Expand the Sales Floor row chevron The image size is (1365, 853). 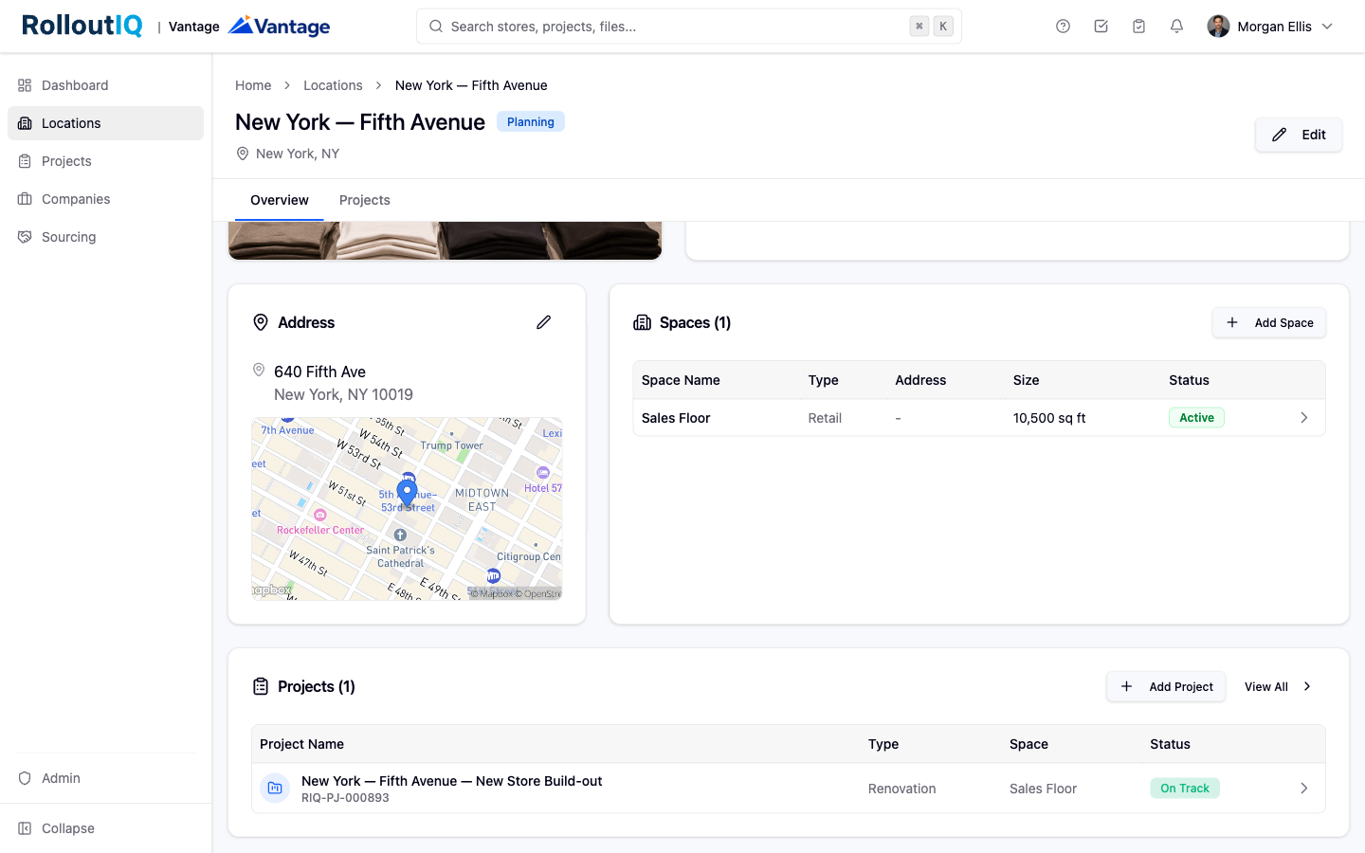(x=1303, y=418)
